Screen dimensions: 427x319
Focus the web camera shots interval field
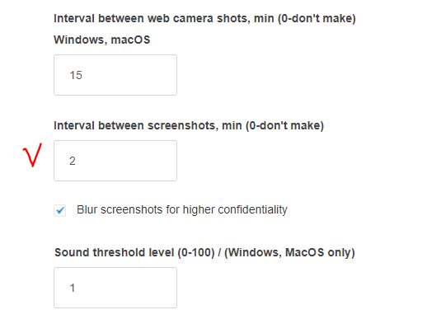(115, 75)
